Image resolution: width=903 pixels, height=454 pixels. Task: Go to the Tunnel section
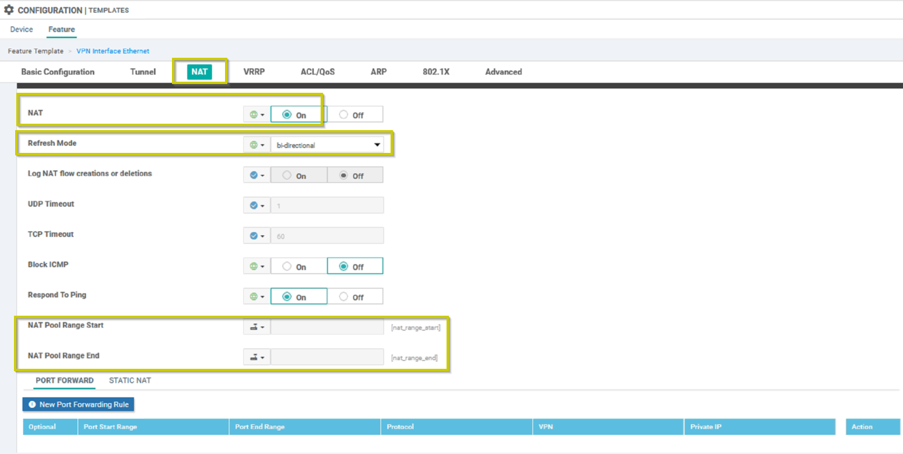pyautogui.click(x=143, y=72)
